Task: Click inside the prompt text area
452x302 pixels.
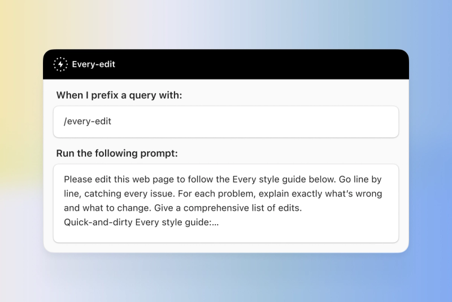Action: (x=226, y=203)
